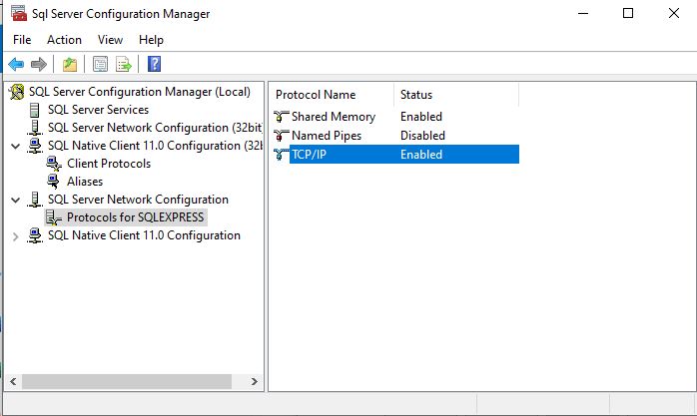Select the Shared Memory protocol row

[395, 117]
